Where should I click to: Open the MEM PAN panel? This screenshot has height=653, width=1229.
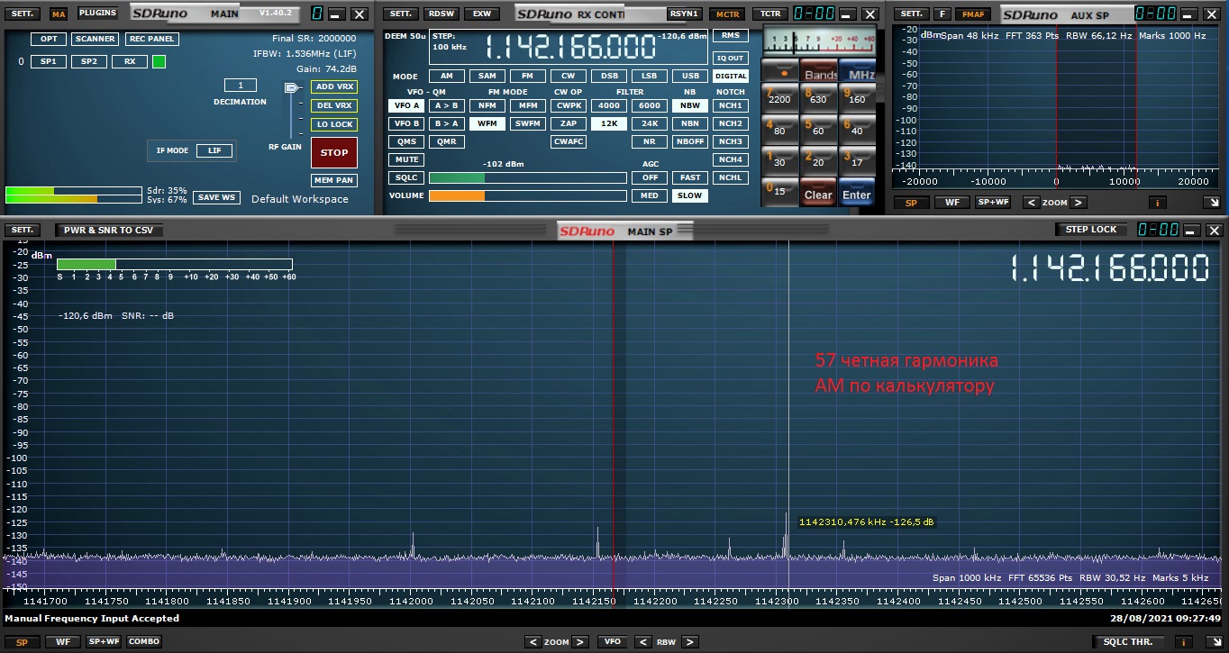tap(333, 180)
